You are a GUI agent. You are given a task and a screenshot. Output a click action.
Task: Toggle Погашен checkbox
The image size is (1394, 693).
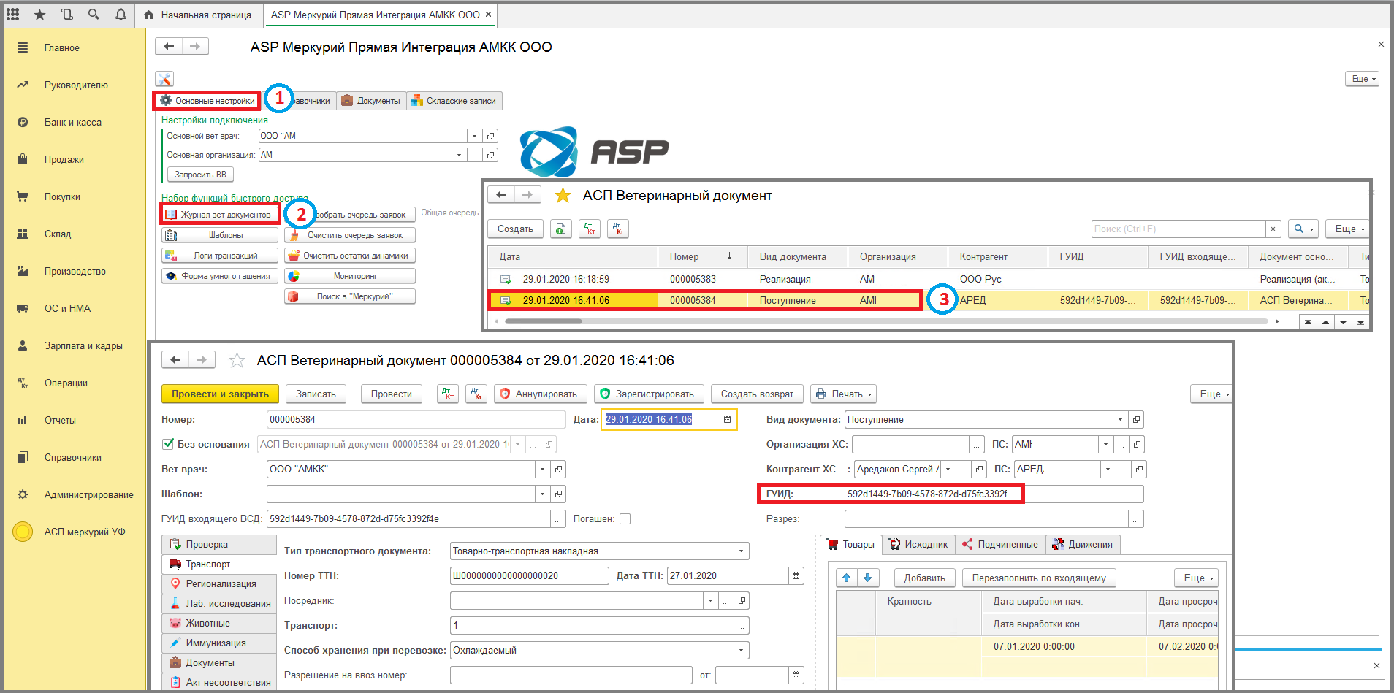tap(625, 518)
